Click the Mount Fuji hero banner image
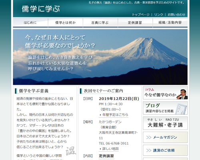Screen dimensions: 200x160 pos(100,57)
